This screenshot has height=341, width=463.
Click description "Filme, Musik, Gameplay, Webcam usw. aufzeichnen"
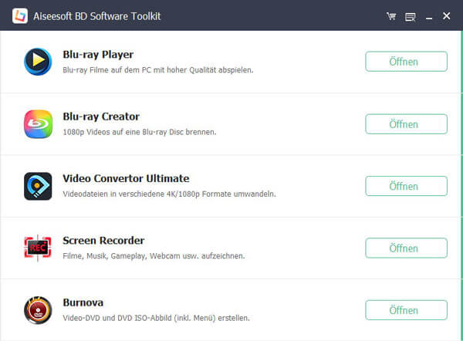point(154,256)
